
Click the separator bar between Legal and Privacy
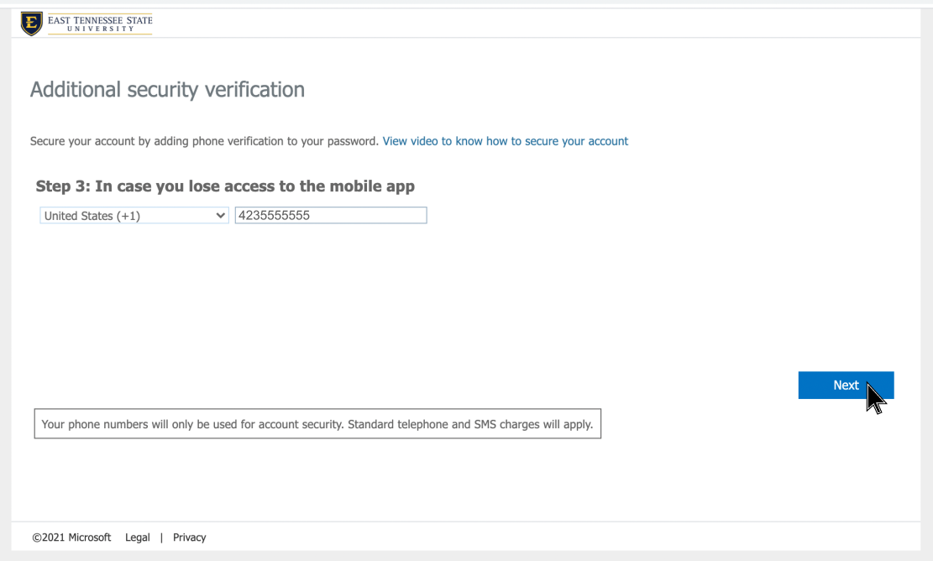pyautogui.click(x=161, y=537)
